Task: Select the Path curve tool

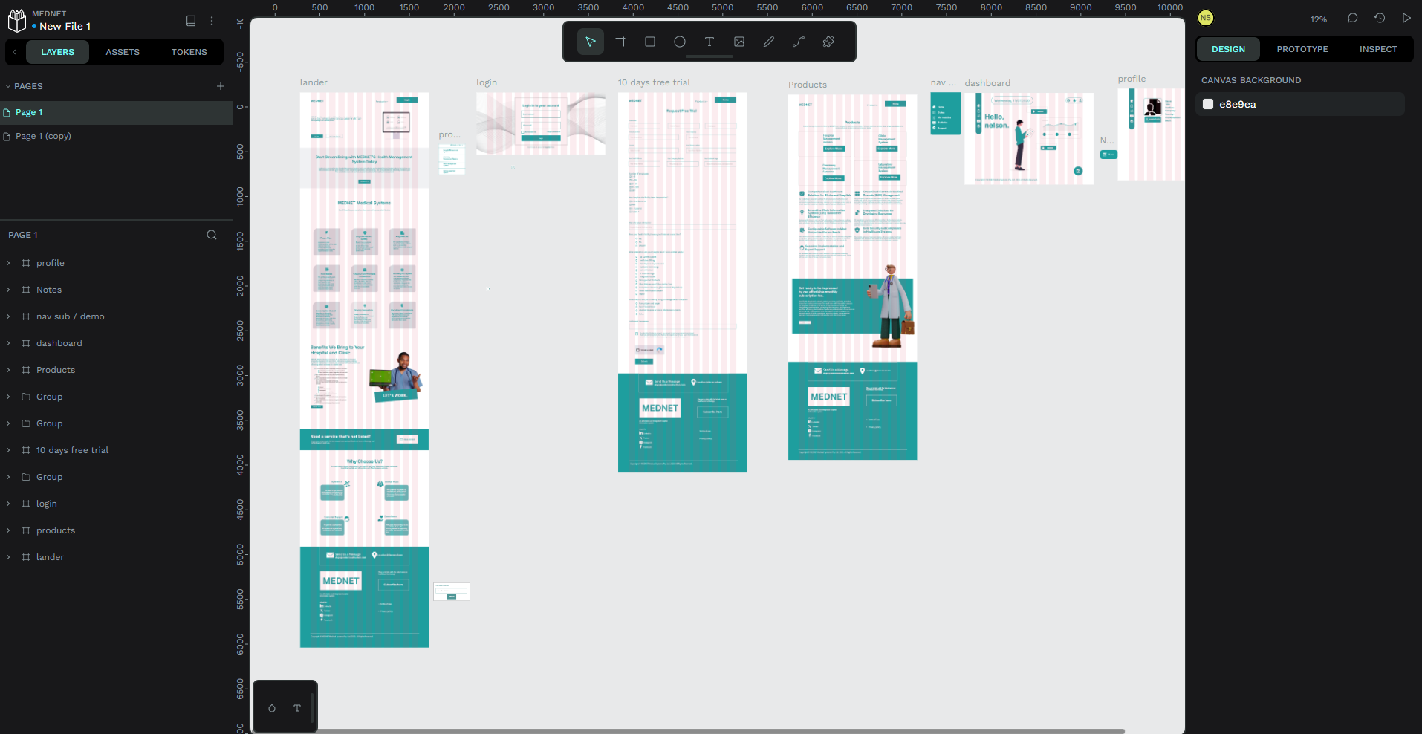Action: tap(799, 42)
